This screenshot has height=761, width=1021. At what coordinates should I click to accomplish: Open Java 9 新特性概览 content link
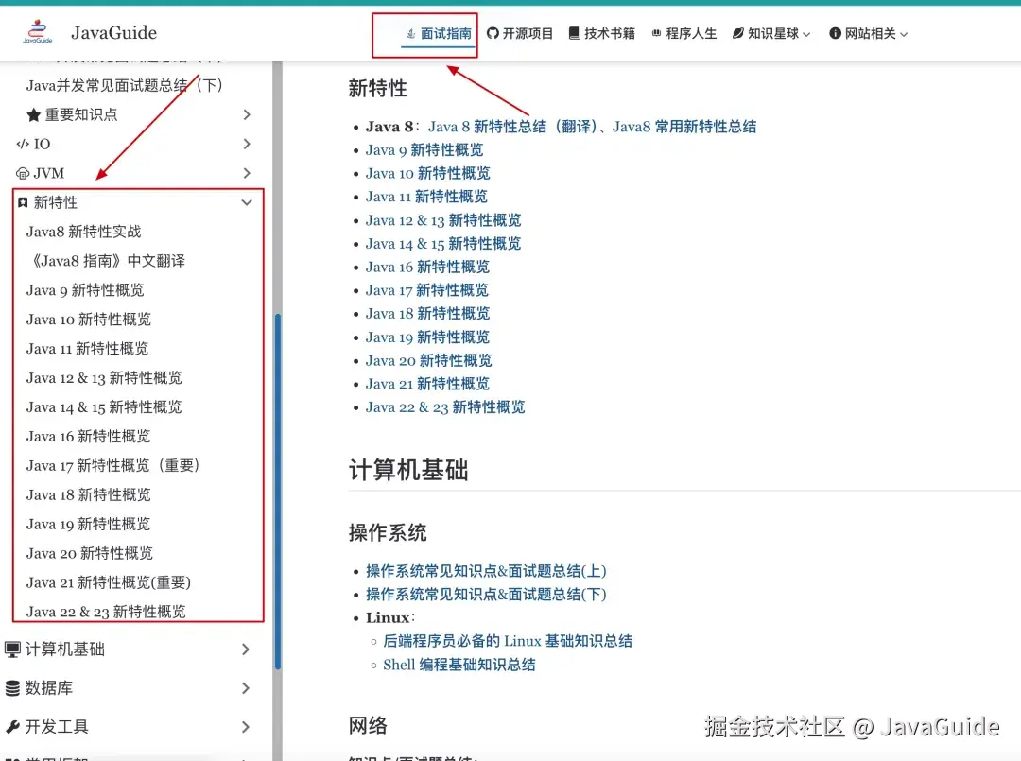point(424,150)
